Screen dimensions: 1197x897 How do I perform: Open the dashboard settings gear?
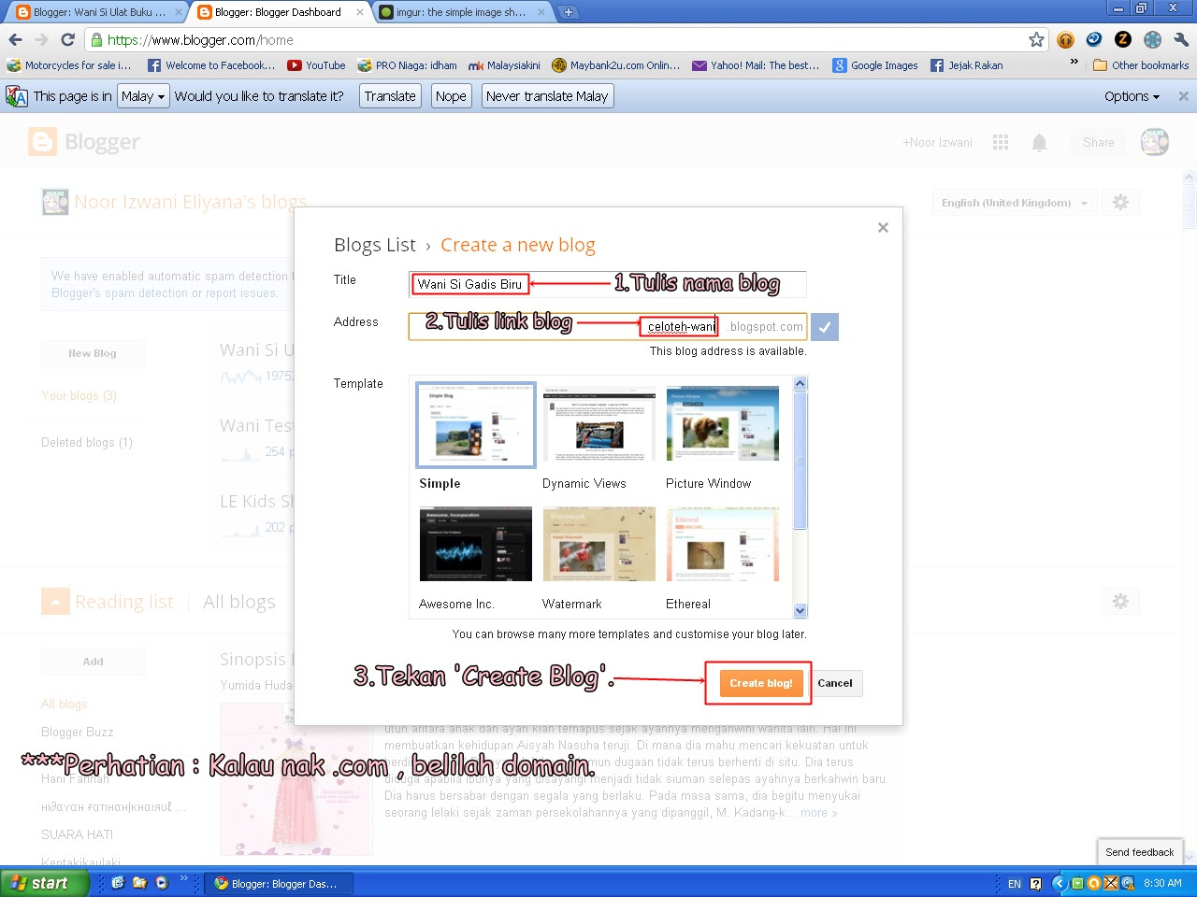(1120, 203)
